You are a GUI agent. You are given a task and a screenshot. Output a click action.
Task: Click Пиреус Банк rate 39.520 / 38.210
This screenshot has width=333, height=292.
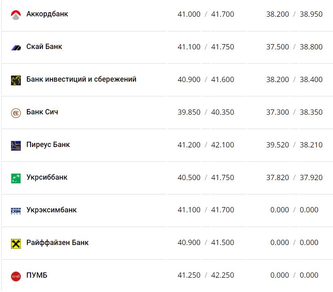[x=294, y=145]
